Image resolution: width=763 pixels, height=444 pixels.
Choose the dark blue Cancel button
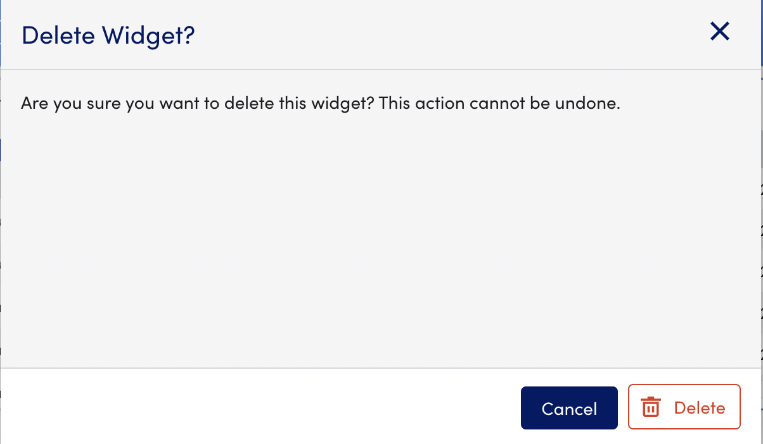[569, 408]
